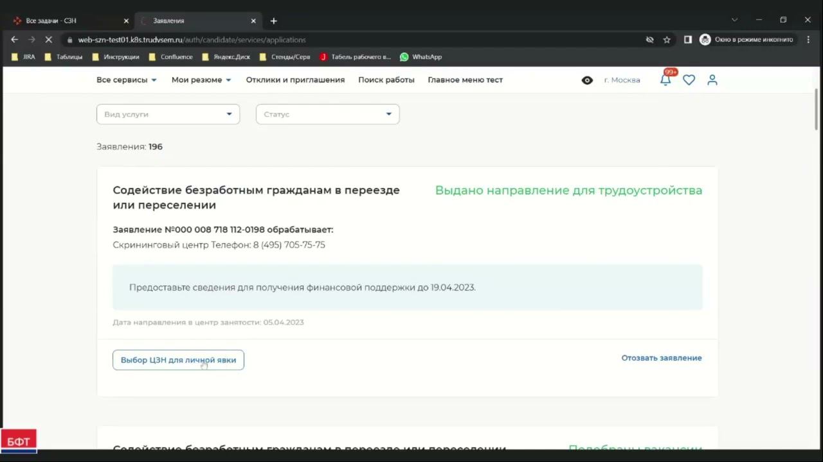Open a new browser tab
This screenshot has width=823, height=462.
(273, 21)
